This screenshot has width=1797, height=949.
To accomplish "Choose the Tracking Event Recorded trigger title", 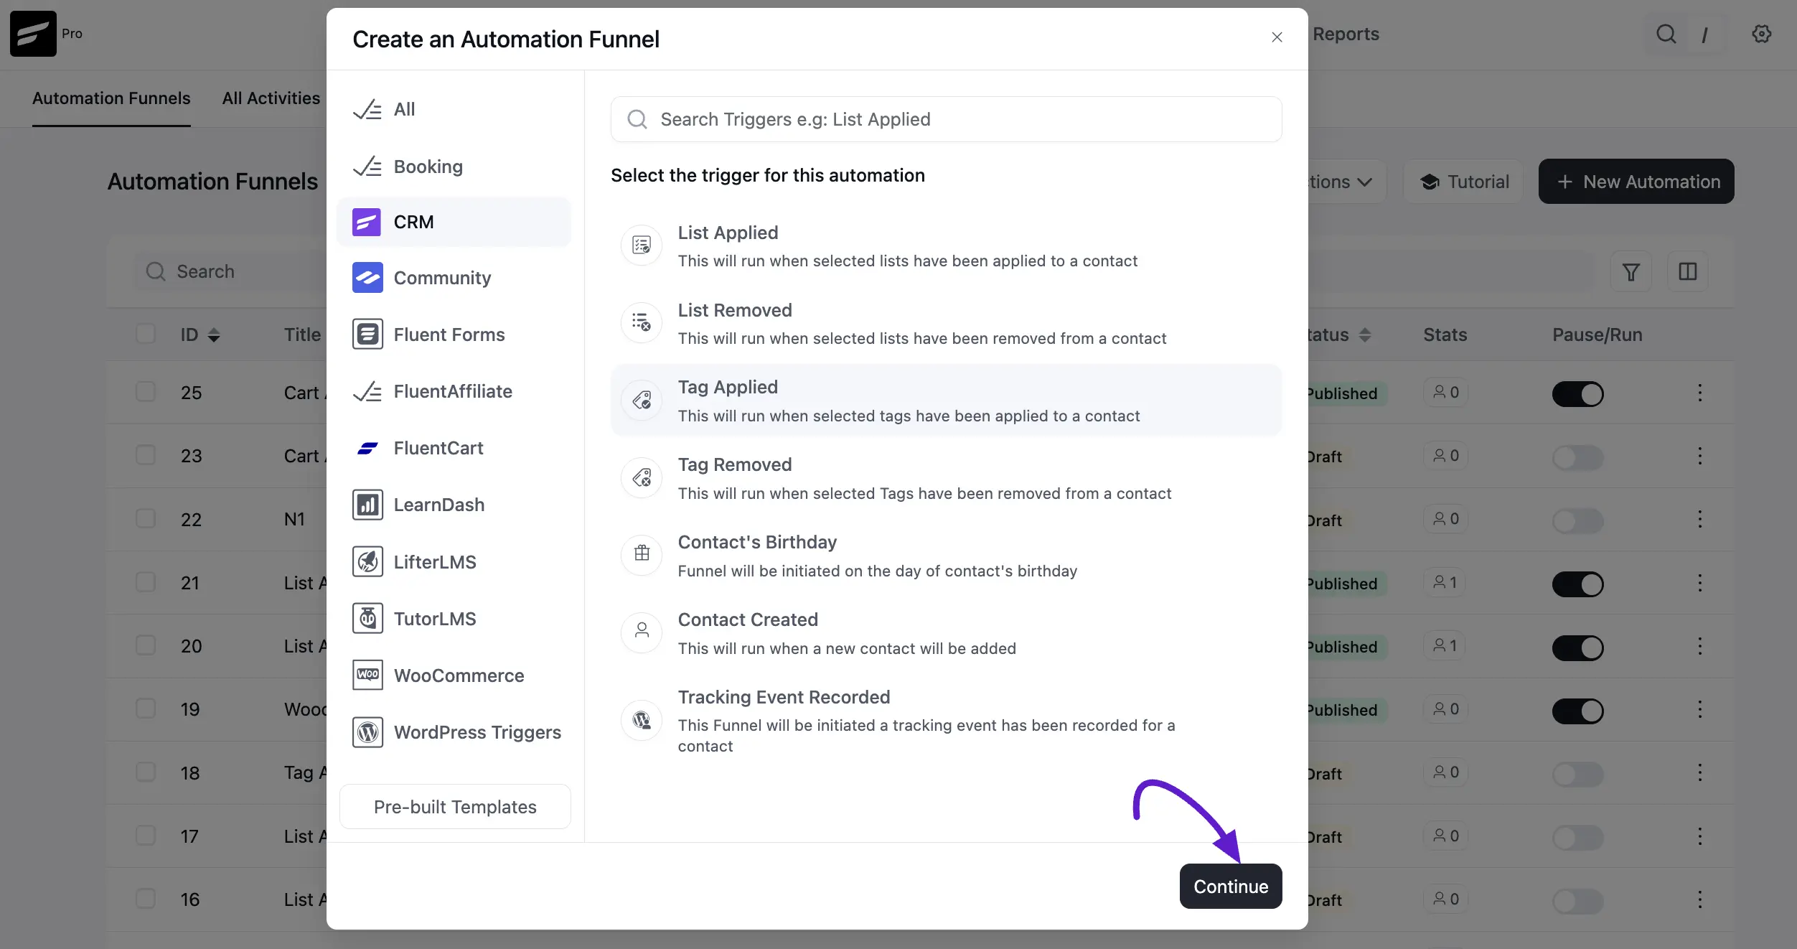I will pos(784,697).
